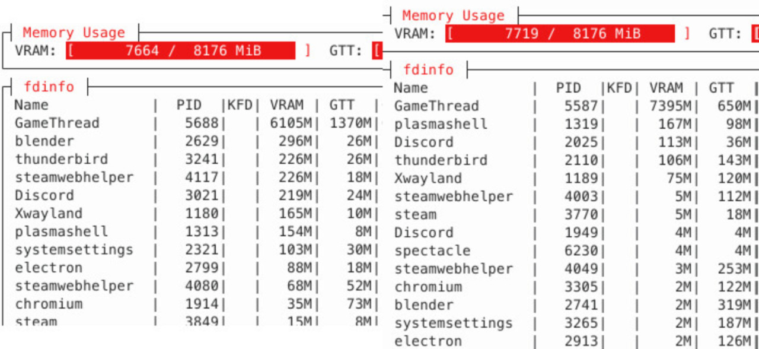The width and height of the screenshot is (759, 349).
Task: Click the electron process with PID 2913
Action: (x=428, y=341)
